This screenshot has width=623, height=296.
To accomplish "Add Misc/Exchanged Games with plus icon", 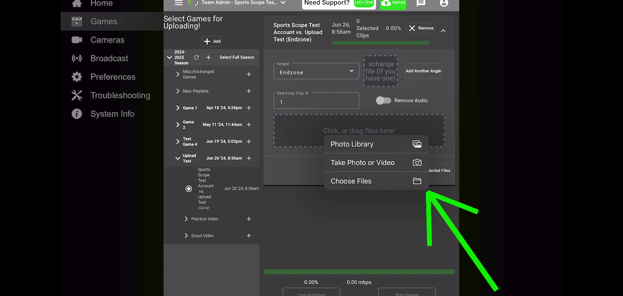I will 249,74.
